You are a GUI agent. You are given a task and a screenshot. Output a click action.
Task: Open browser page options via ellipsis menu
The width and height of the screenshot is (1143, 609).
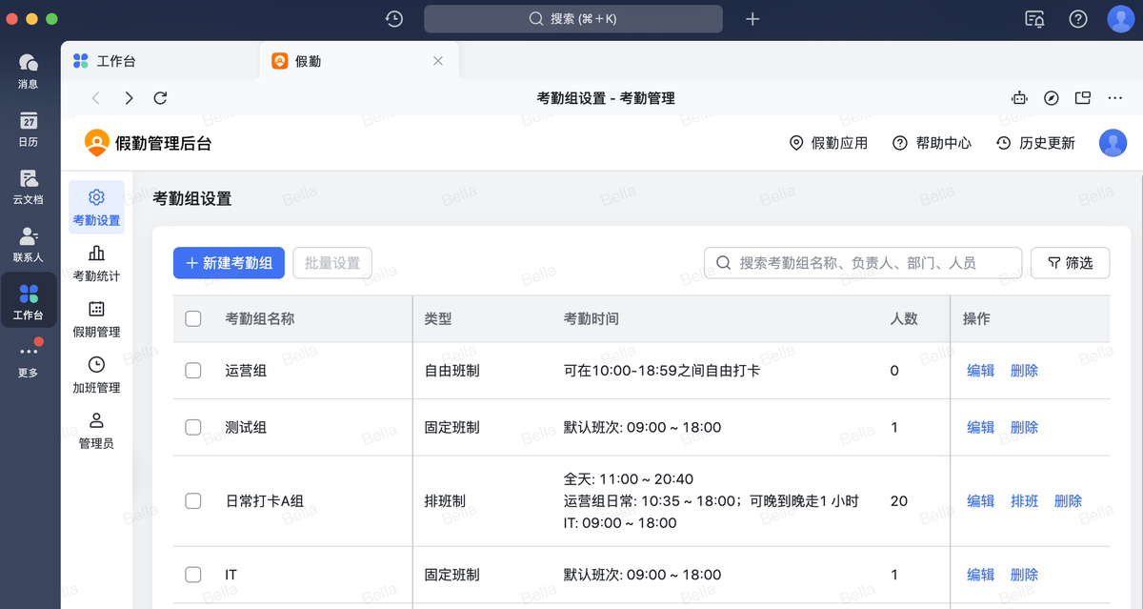pyautogui.click(x=1114, y=97)
